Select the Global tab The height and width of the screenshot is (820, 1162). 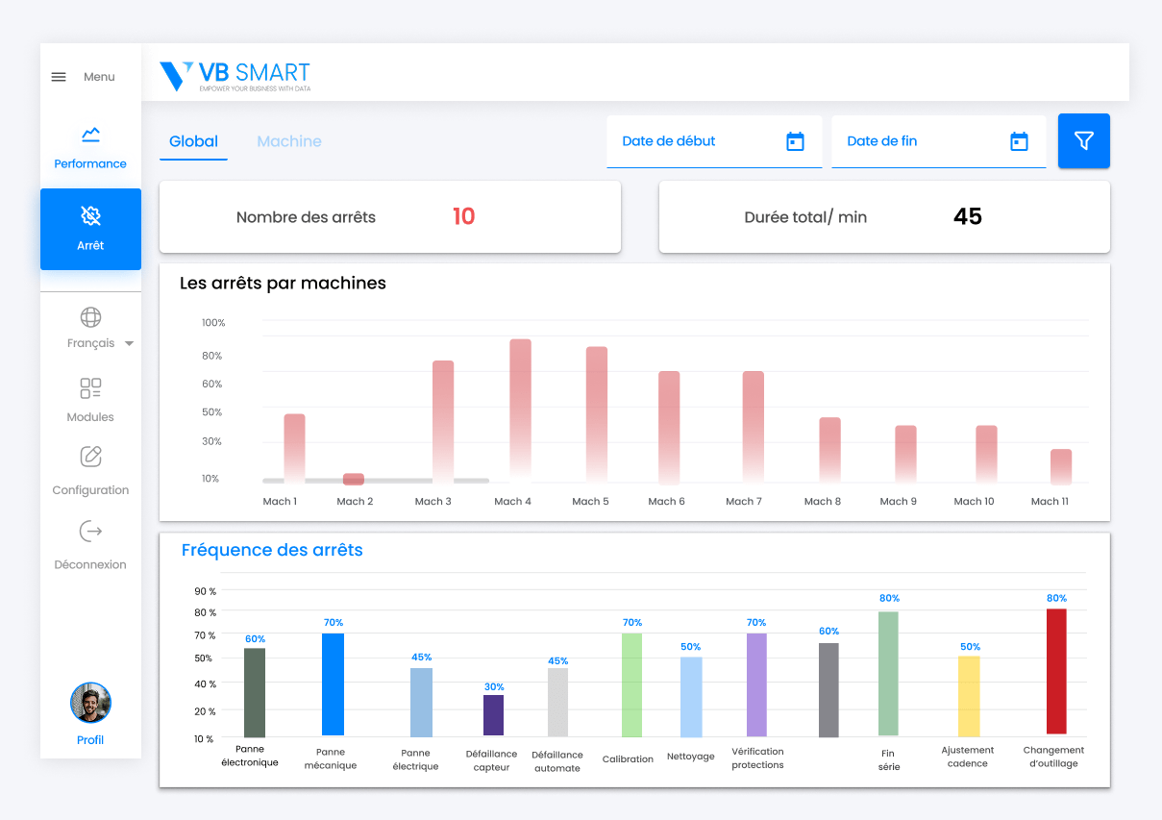(192, 140)
